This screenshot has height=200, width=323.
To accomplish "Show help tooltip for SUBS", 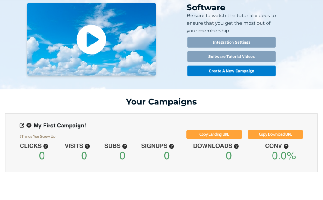I will (x=125, y=146).
